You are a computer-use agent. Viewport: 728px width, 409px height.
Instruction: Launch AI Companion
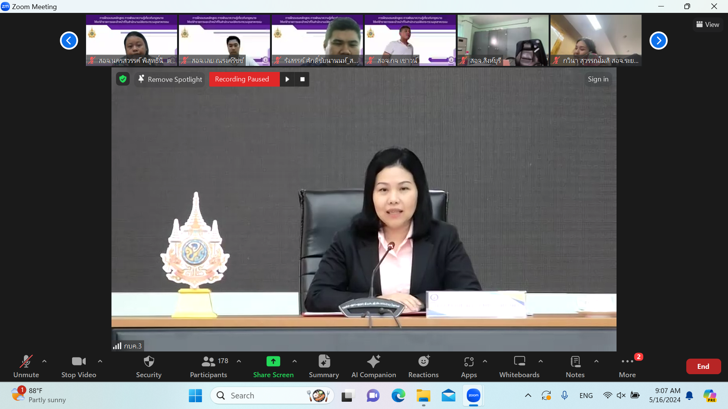pyautogui.click(x=373, y=366)
